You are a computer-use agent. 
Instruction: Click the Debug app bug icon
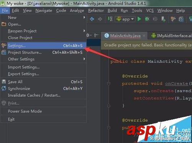147,19
